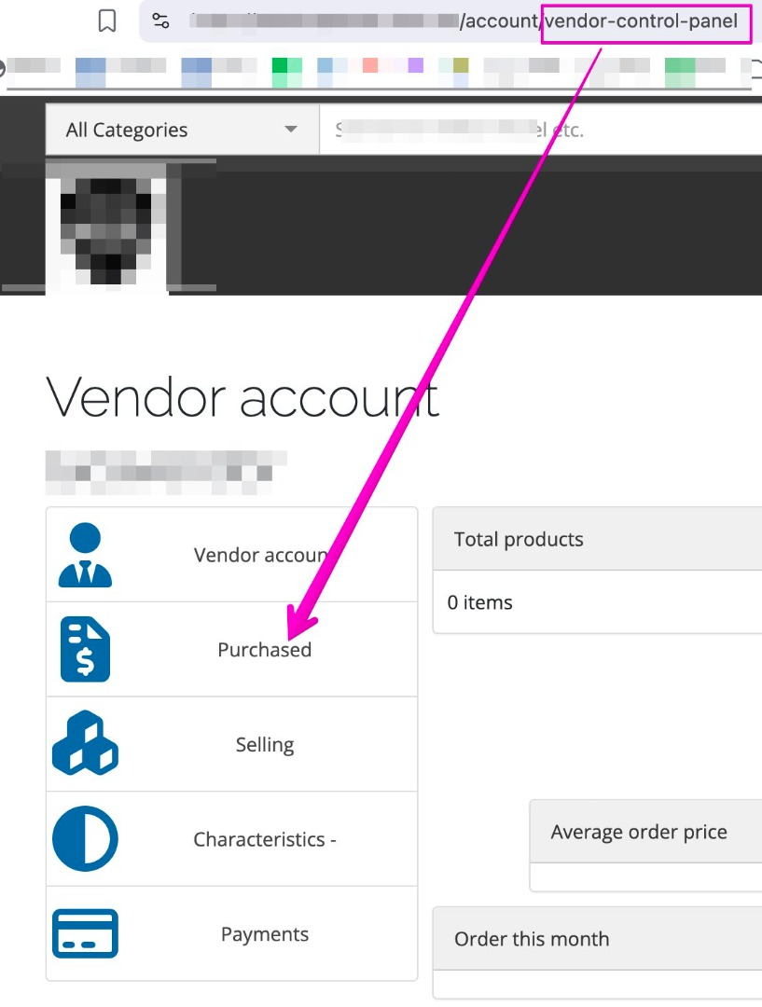The image size is (762, 1007).
Task: Click the Order this month panel header
Action: click(x=532, y=939)
